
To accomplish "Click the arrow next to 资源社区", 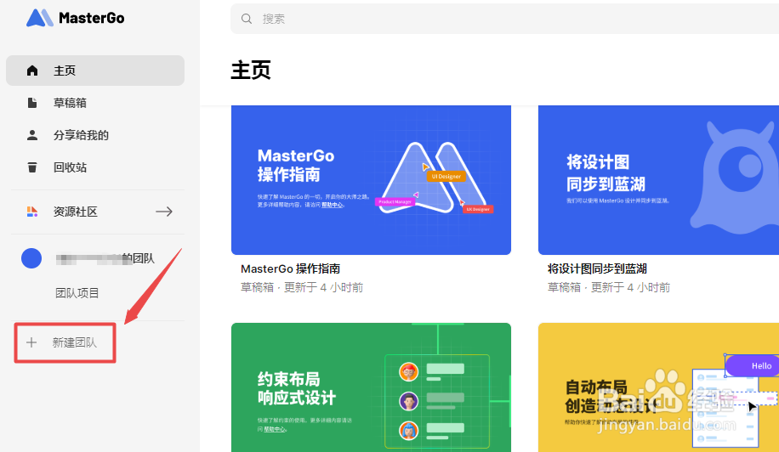I will click(164, 212).
